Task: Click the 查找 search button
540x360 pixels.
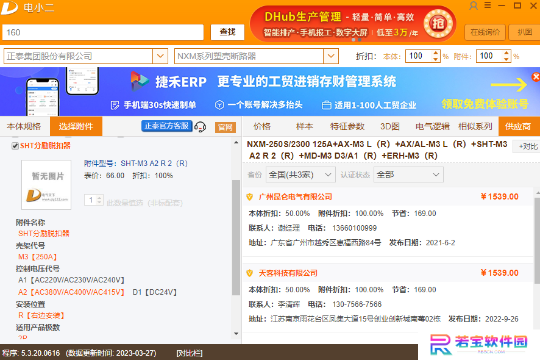Action: tap(227, 32)
